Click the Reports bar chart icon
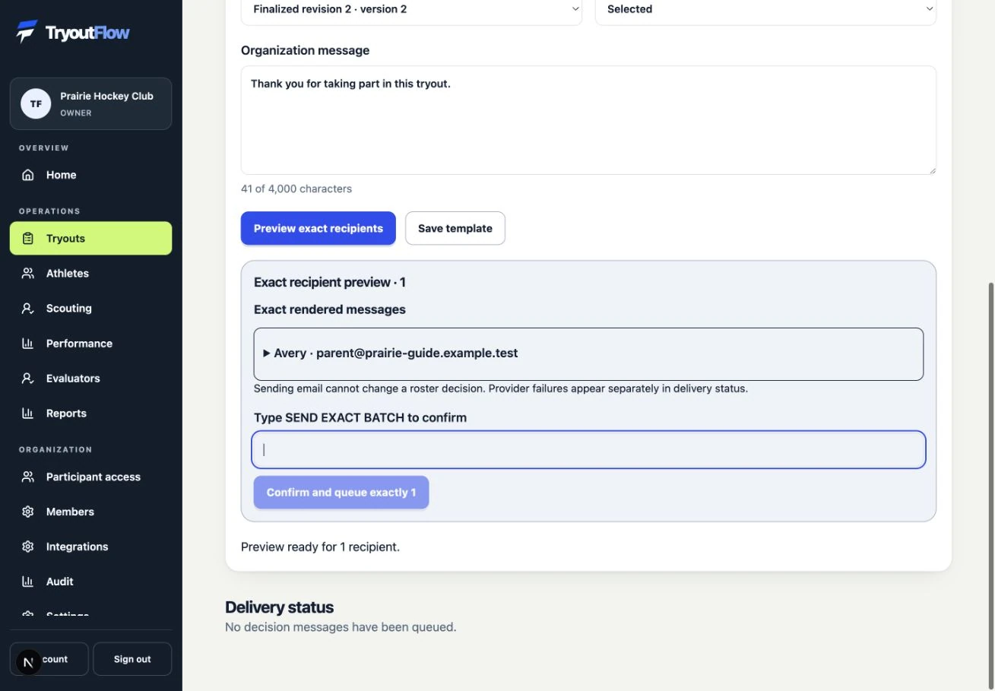This screenshot has width=995, height=691. point(28,414)
